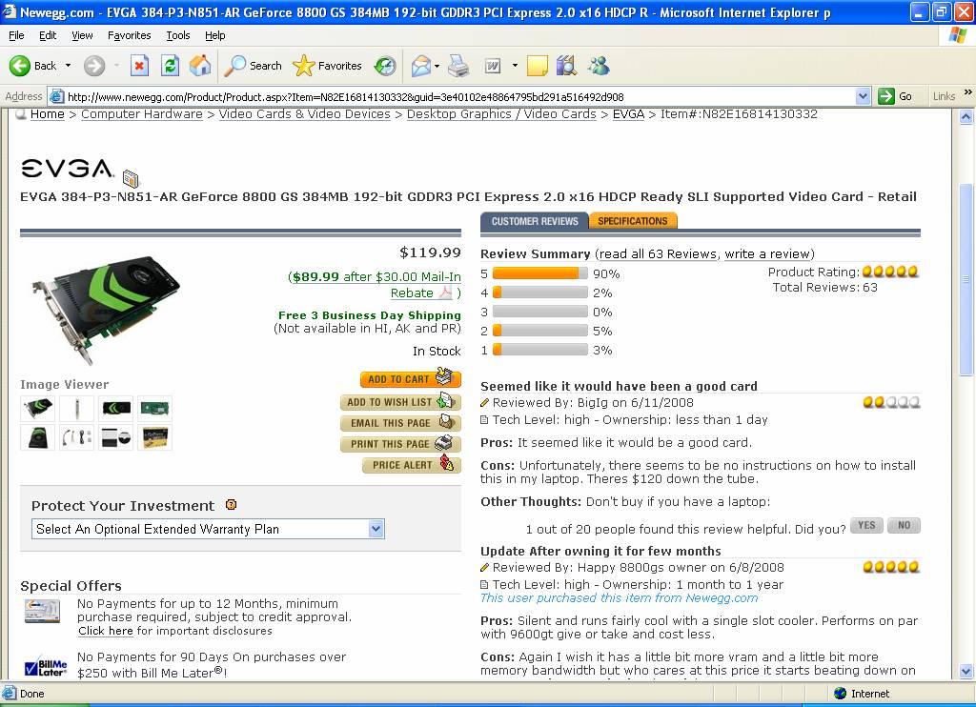
Task: Expand the address bar URL dropdown
Action: [x=863, y=96]
